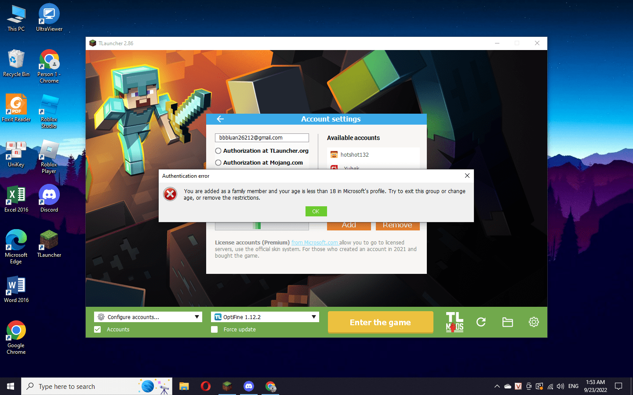The image size is (633, 395).
Task: Open This PC desktop icon
Action: coord(16,18)
